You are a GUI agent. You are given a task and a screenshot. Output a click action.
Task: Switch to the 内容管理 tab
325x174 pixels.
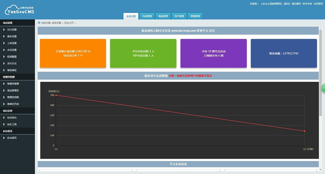click(x=147, y=16)
